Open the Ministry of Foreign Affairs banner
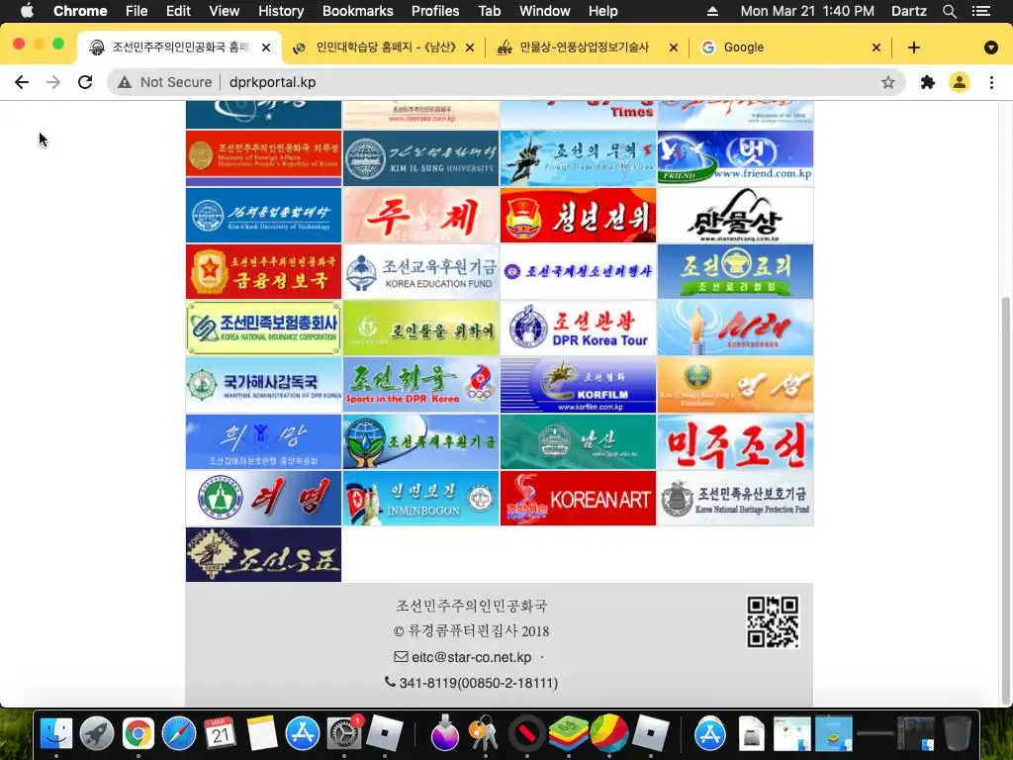Screen dimensions: 1013x760 click(263, 158)
